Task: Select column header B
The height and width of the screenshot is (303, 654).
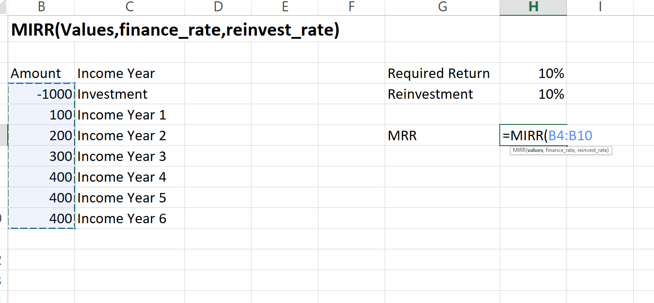Action: pos(41,7)
